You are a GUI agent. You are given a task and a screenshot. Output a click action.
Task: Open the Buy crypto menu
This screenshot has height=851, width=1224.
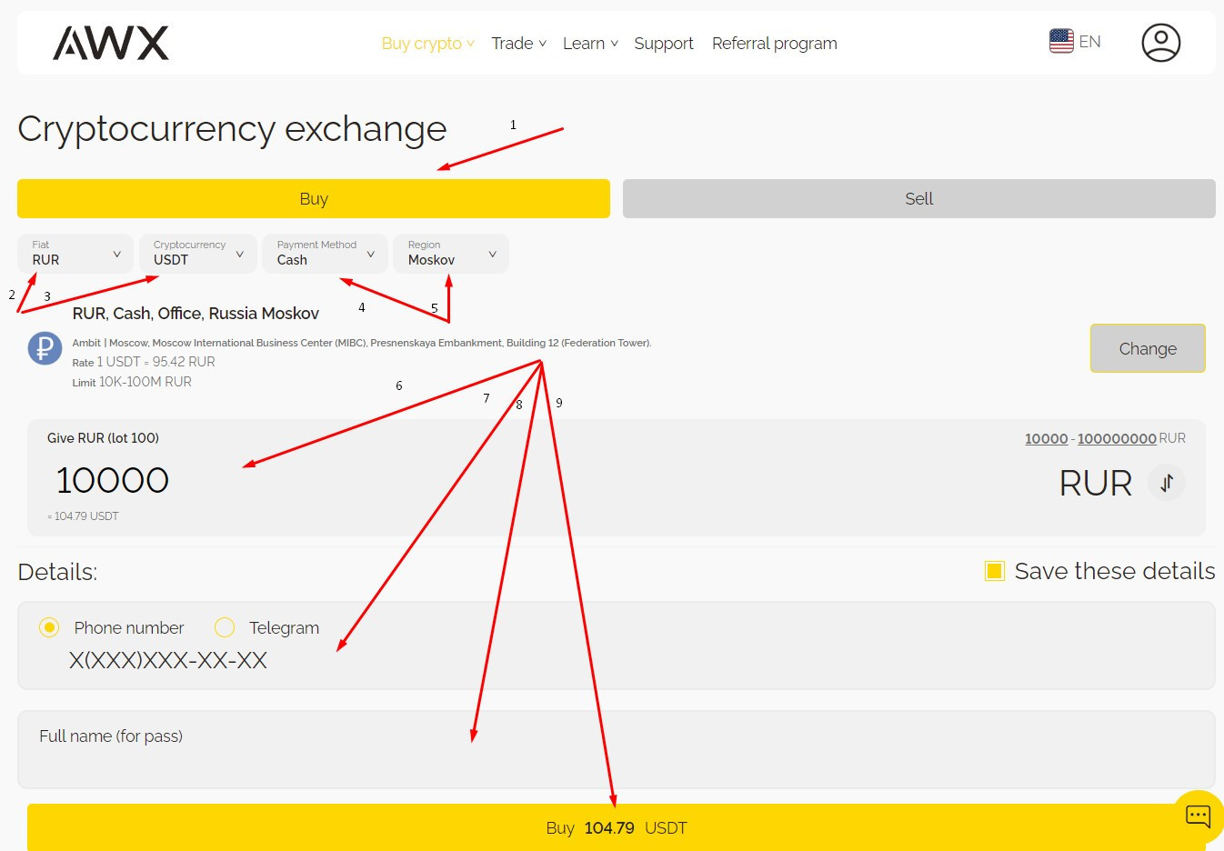427,44
